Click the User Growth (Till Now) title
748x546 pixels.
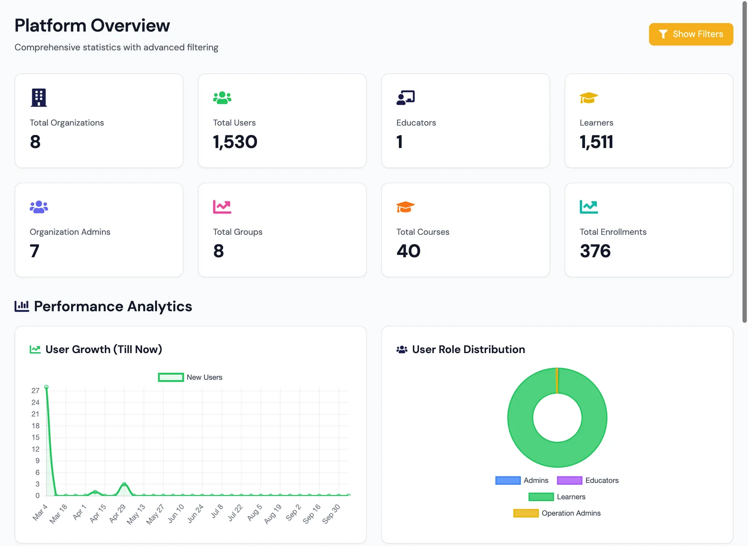[x=104, y=349]
